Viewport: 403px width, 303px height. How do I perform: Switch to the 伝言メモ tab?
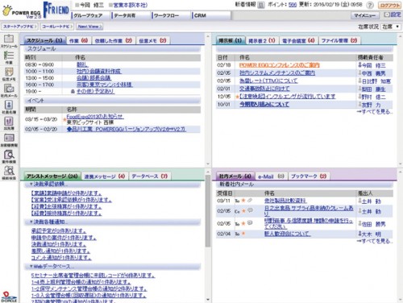[x=152, y=40]
